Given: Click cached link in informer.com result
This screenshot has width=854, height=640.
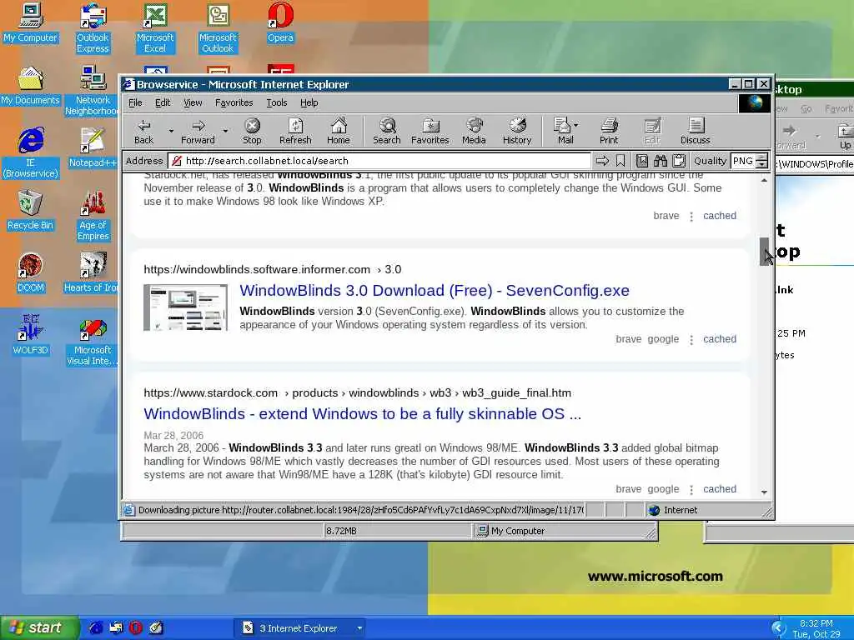Looking at the screenshot, I should tap(720, 339).
